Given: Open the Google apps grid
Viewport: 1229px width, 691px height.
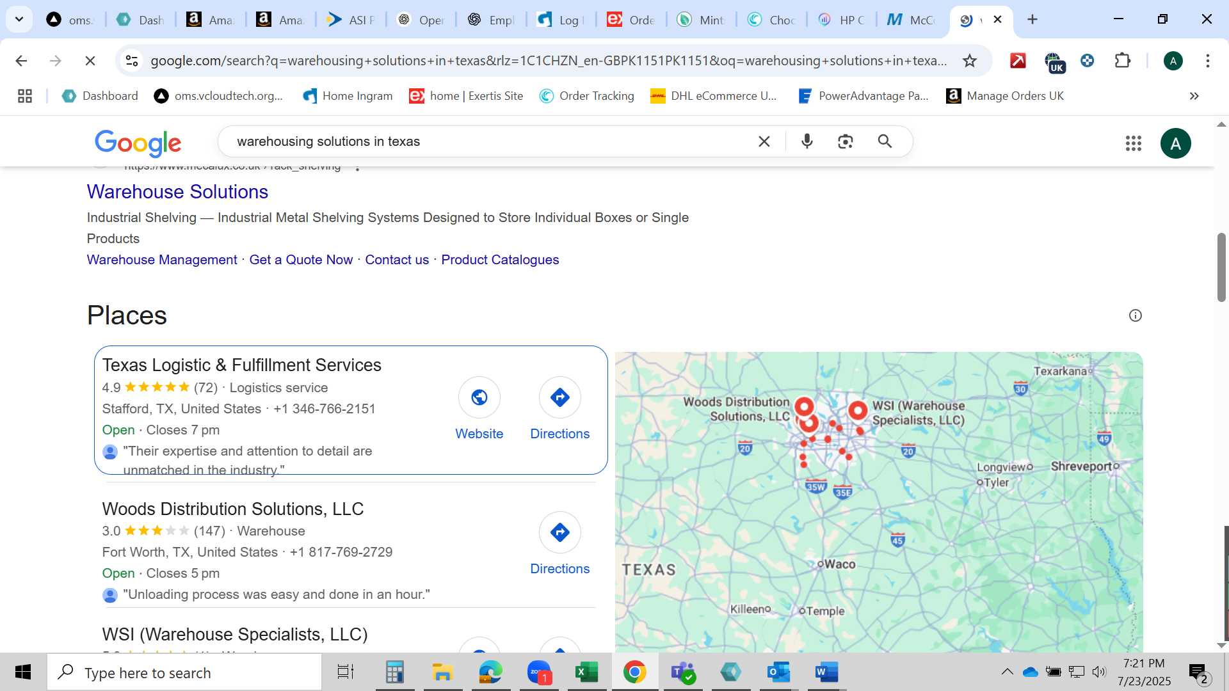Looking at the screenshot, I should (x=1133, y=143).
